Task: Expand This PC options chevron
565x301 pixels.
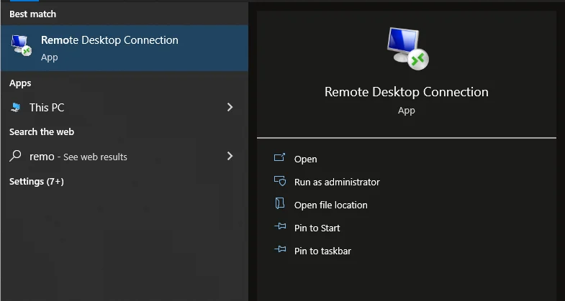Action: tap(230, 107)
